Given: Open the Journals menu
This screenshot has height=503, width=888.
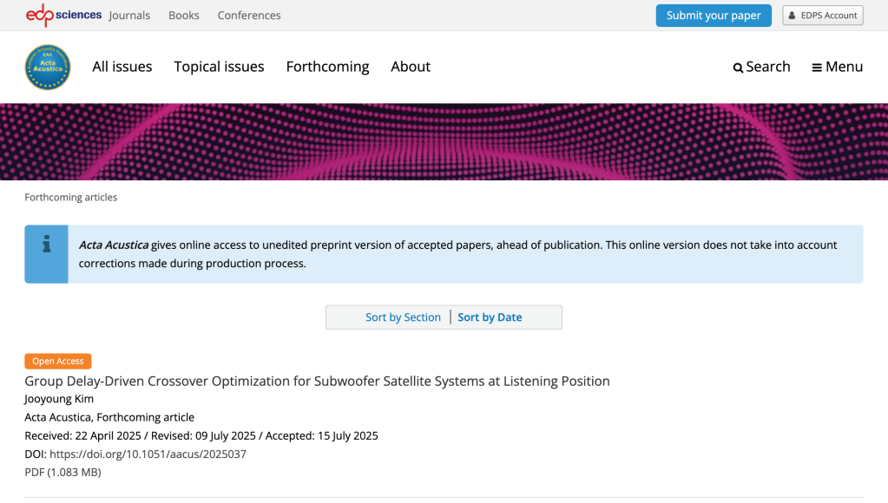Looking at the screenshot, I should tap(129, 16).
